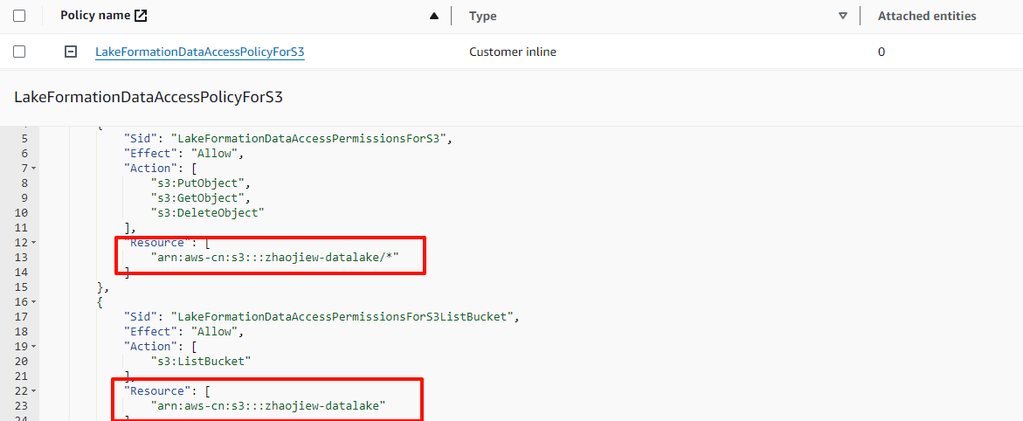Click the Effect Allow on line 6
This screenshot has height=421, width=1023.
(x=184, y=154)
